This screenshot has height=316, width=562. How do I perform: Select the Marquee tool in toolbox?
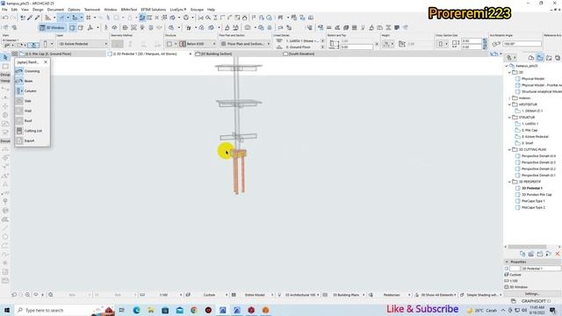[5, 67]
